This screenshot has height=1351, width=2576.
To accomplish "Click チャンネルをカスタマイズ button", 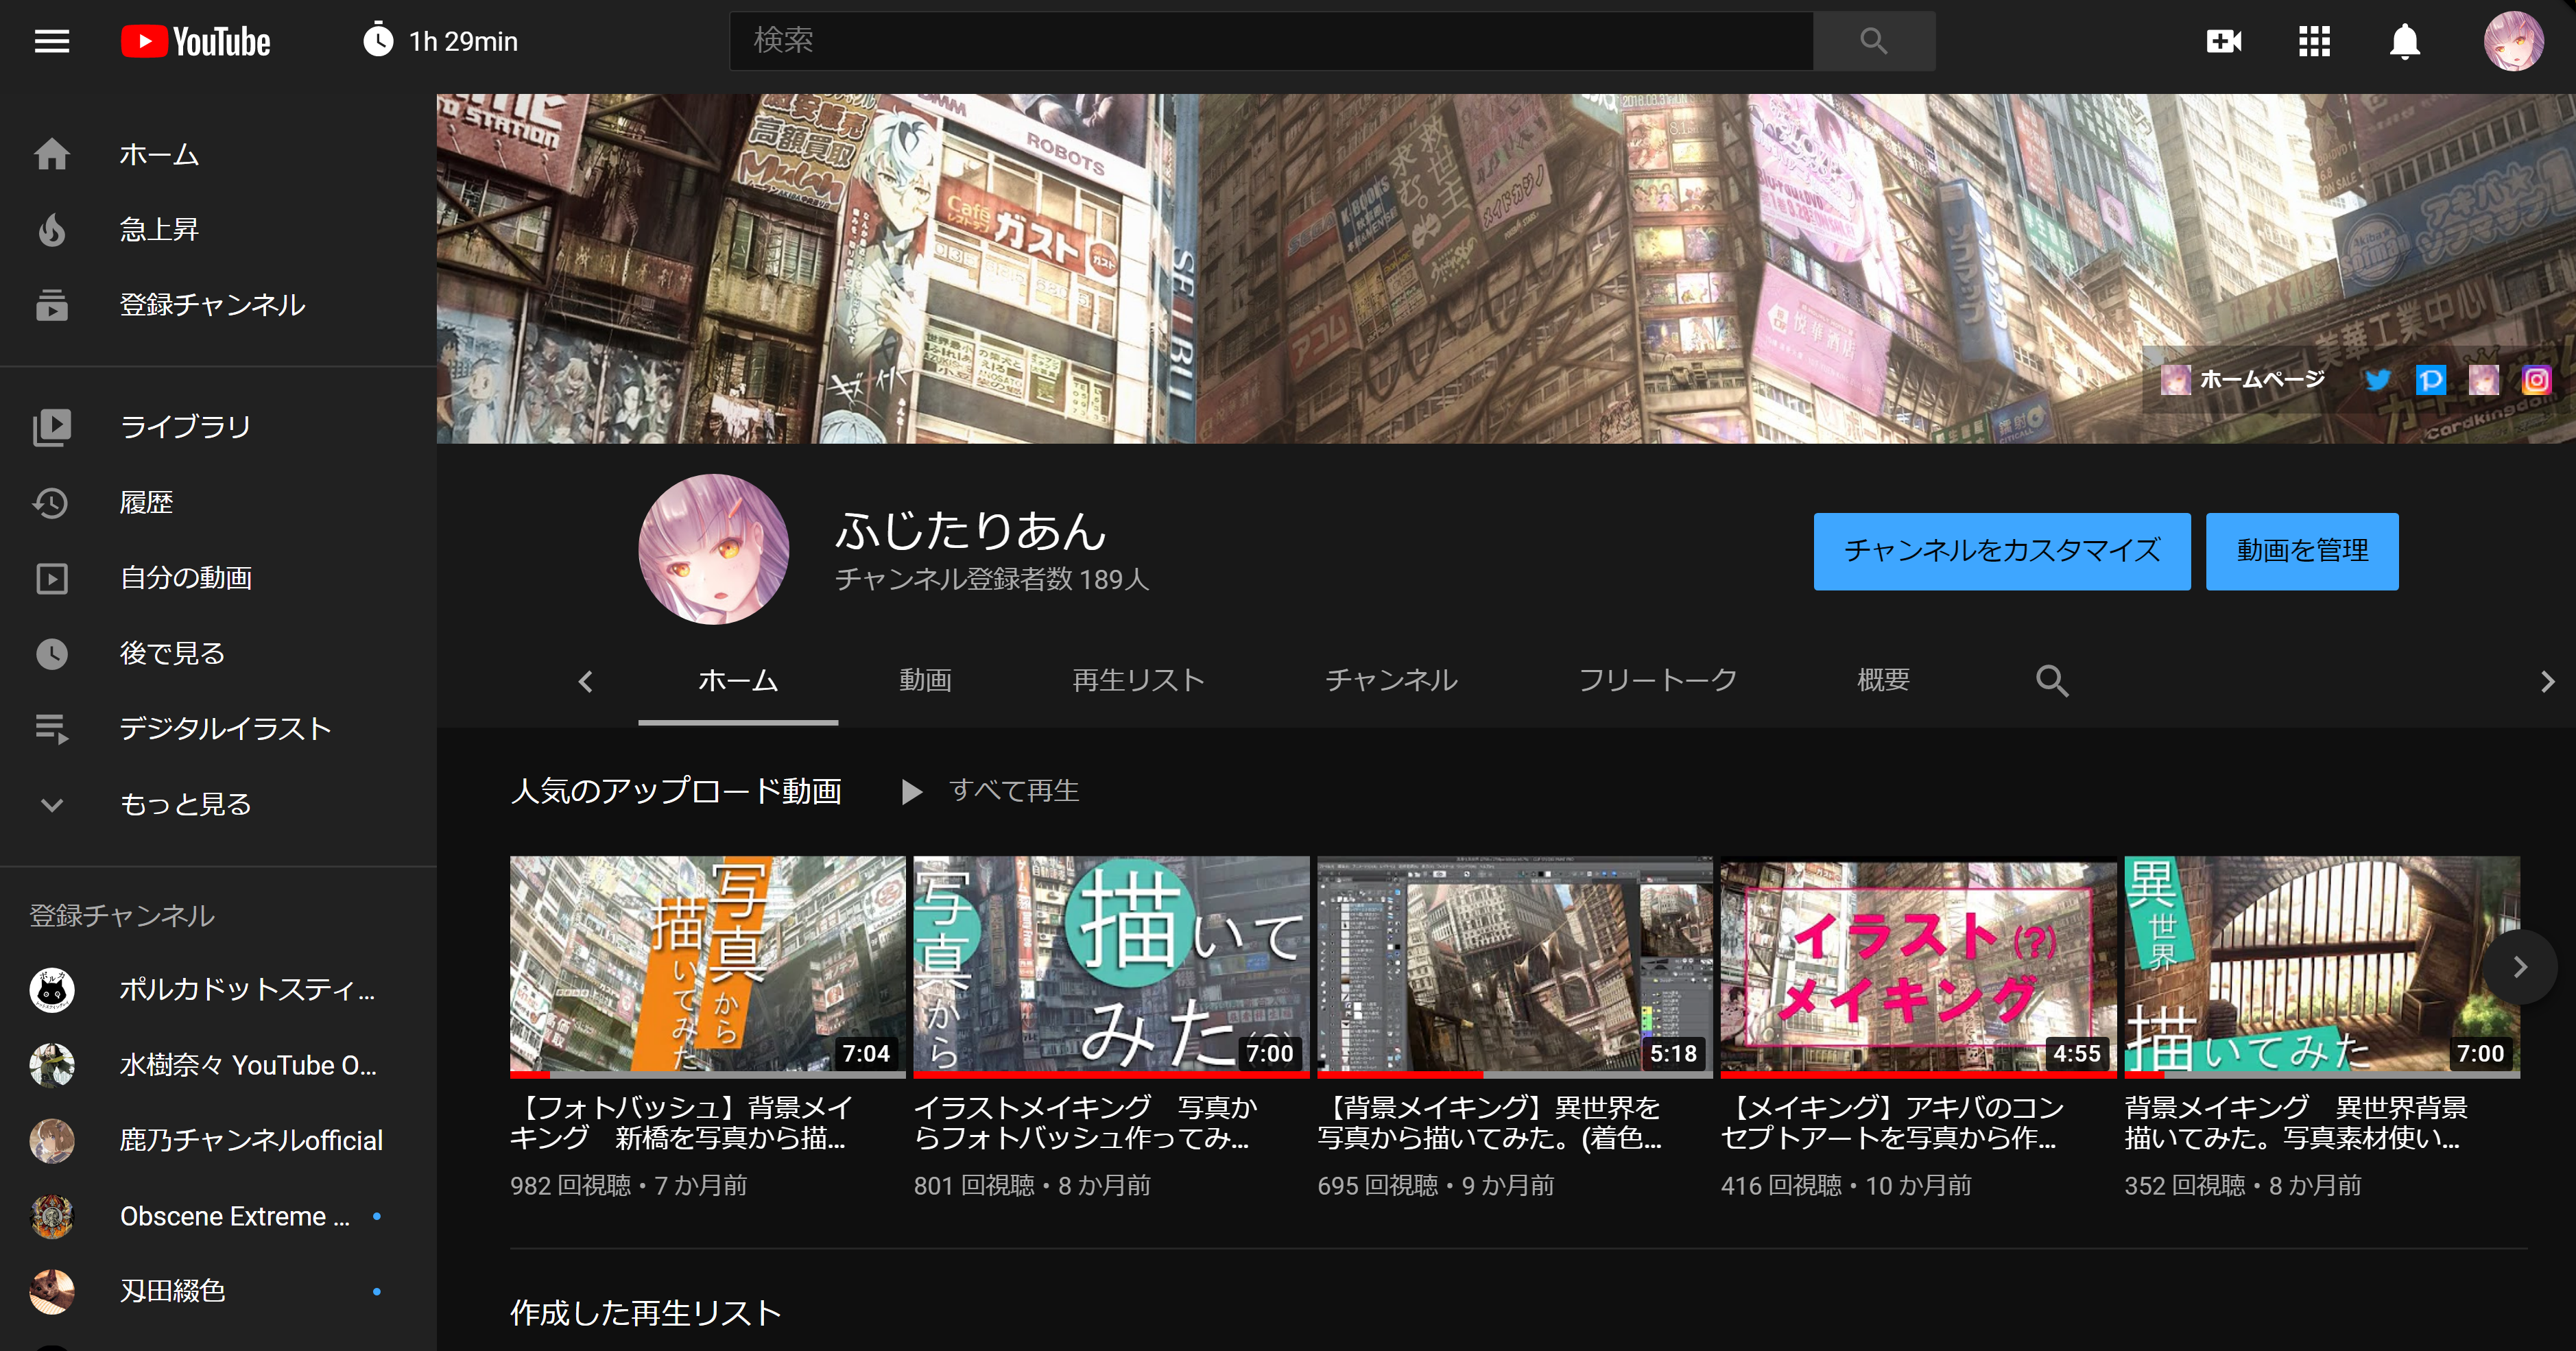I will 2002,551.
